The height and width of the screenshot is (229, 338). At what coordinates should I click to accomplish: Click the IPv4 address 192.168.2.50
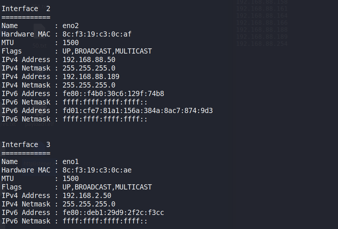(x=87, y=195)
